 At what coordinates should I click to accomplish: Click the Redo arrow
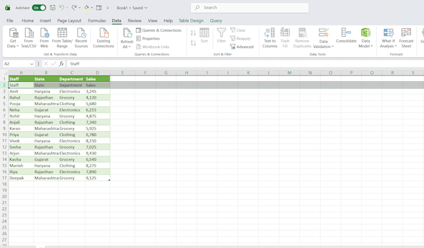[74, 7]
